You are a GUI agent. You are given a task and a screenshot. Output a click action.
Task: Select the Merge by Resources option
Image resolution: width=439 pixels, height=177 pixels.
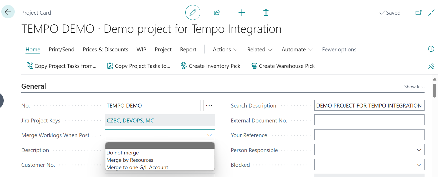point(130,160)
